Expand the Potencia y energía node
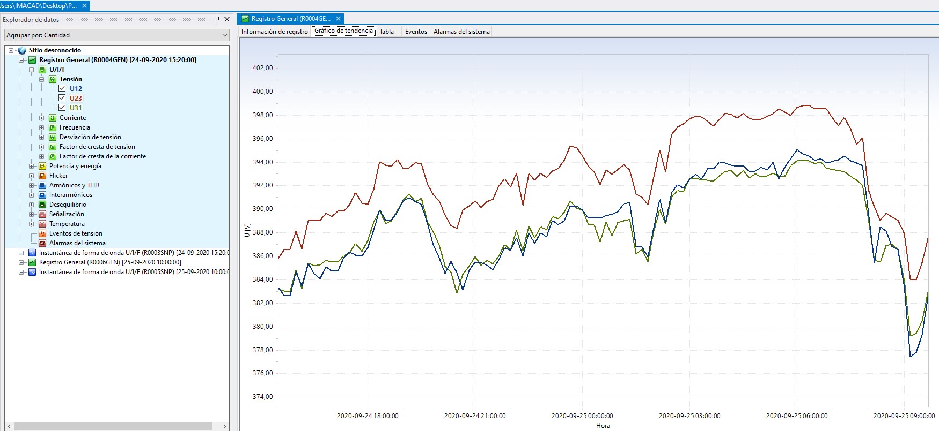939x431 pixels. point(32,166)
